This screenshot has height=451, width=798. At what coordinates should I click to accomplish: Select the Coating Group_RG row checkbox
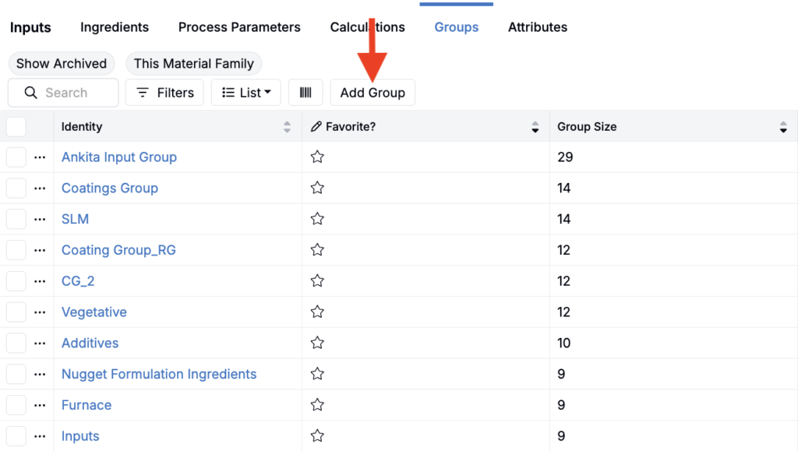16,250
